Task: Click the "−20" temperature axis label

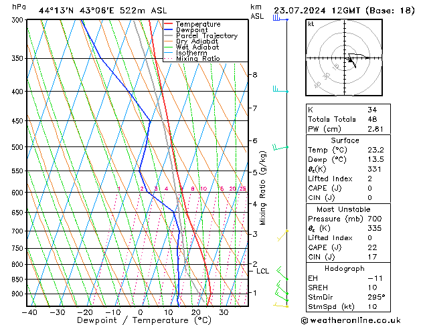Action: point(85,312)
